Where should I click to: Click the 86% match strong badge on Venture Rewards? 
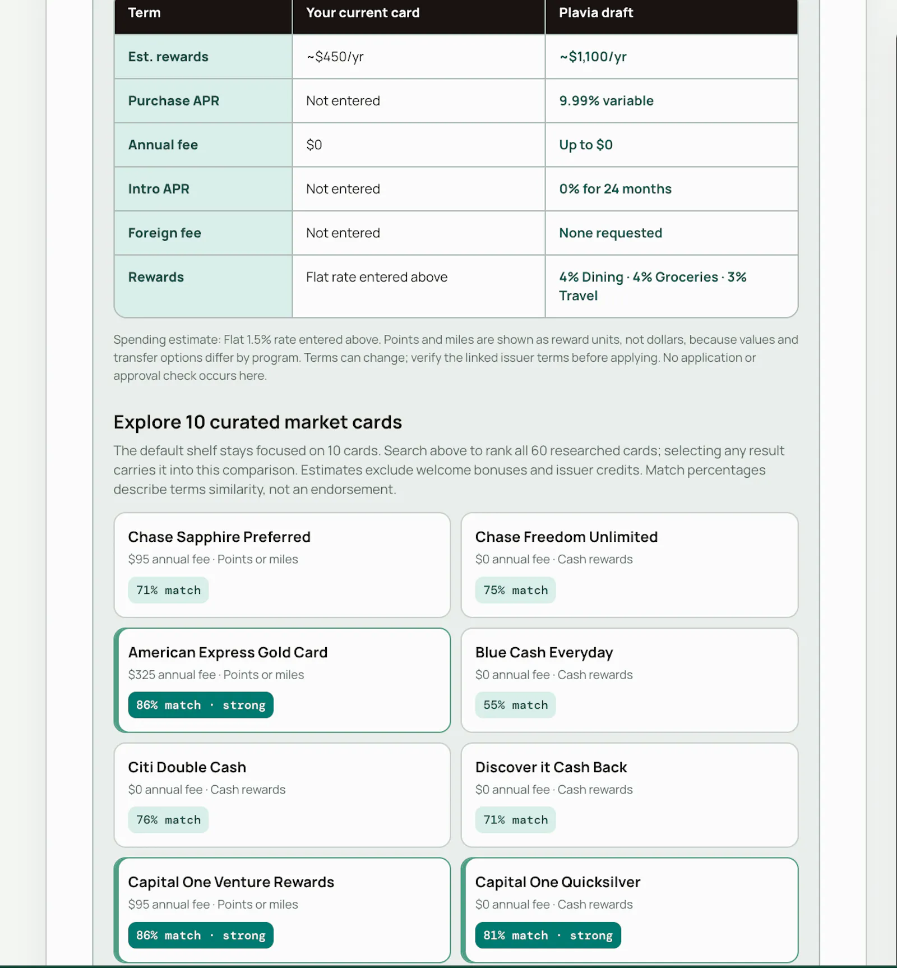(x=201, y=935)
